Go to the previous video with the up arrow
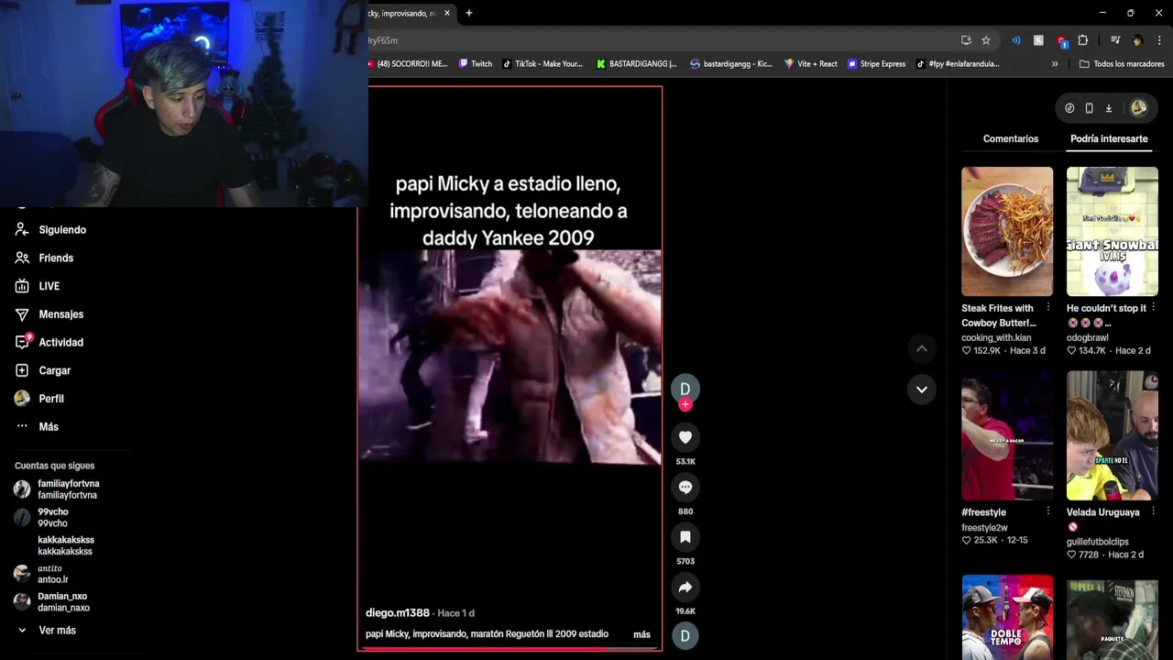The image size is (1173, 660). (x=922, y=348)
